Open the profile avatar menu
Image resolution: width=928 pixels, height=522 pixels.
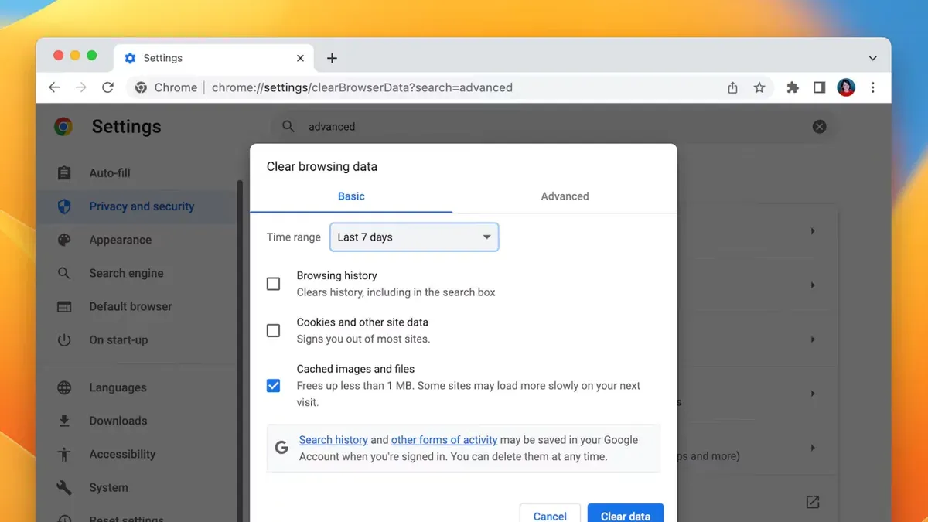[846, 87]
